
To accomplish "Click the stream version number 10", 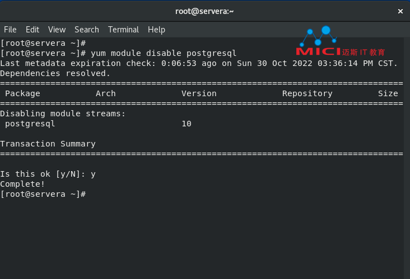I will pyautogui.click(x=187, y=124).
